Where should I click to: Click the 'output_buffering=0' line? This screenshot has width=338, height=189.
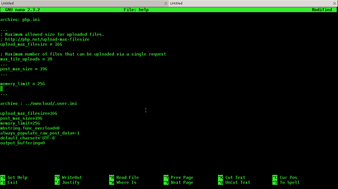tap(23, 143)
